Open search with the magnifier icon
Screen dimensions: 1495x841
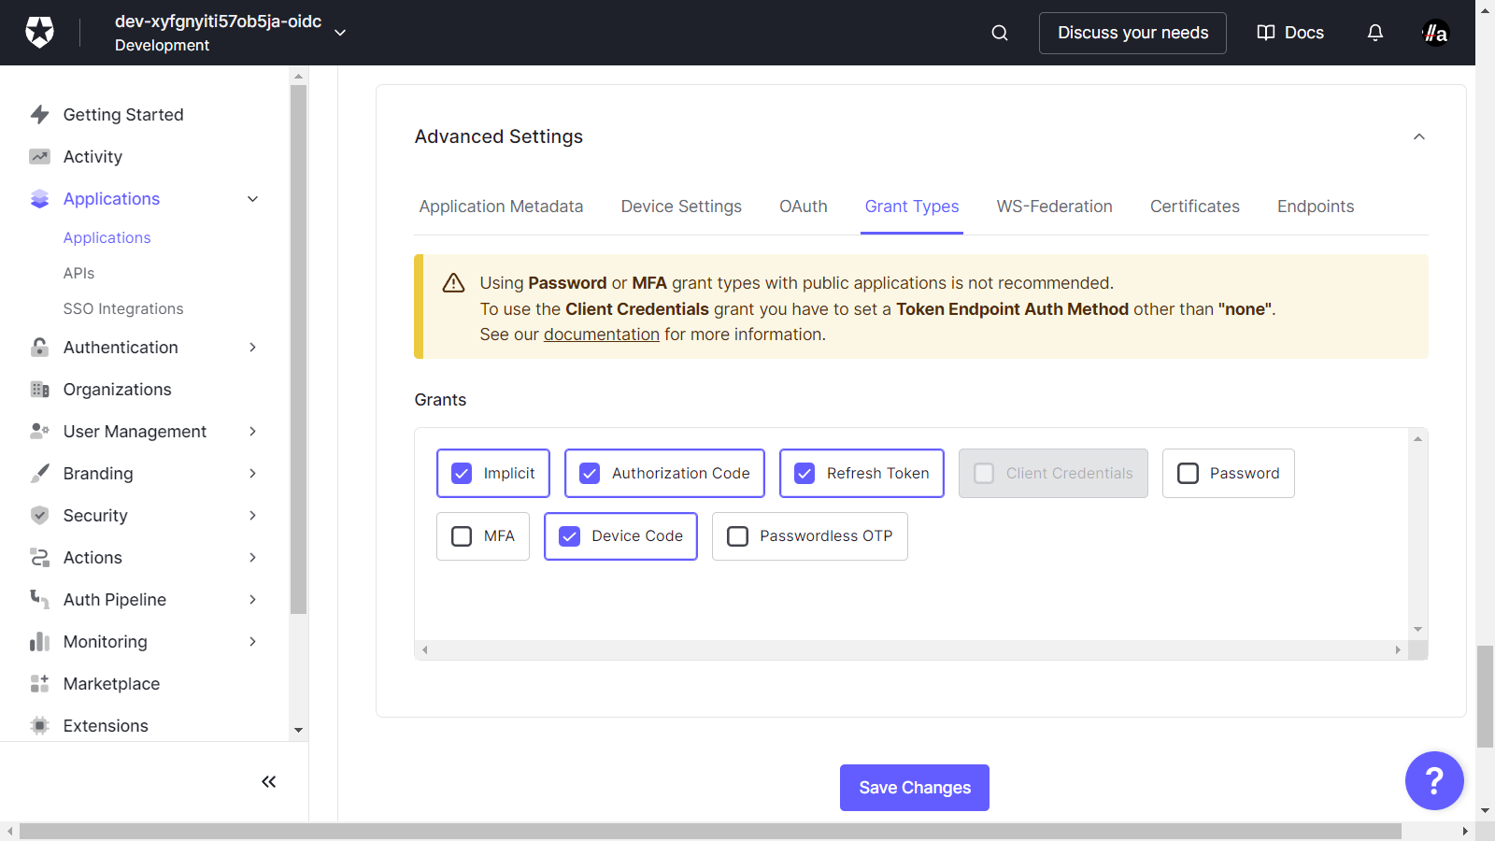click(1000, 33)
